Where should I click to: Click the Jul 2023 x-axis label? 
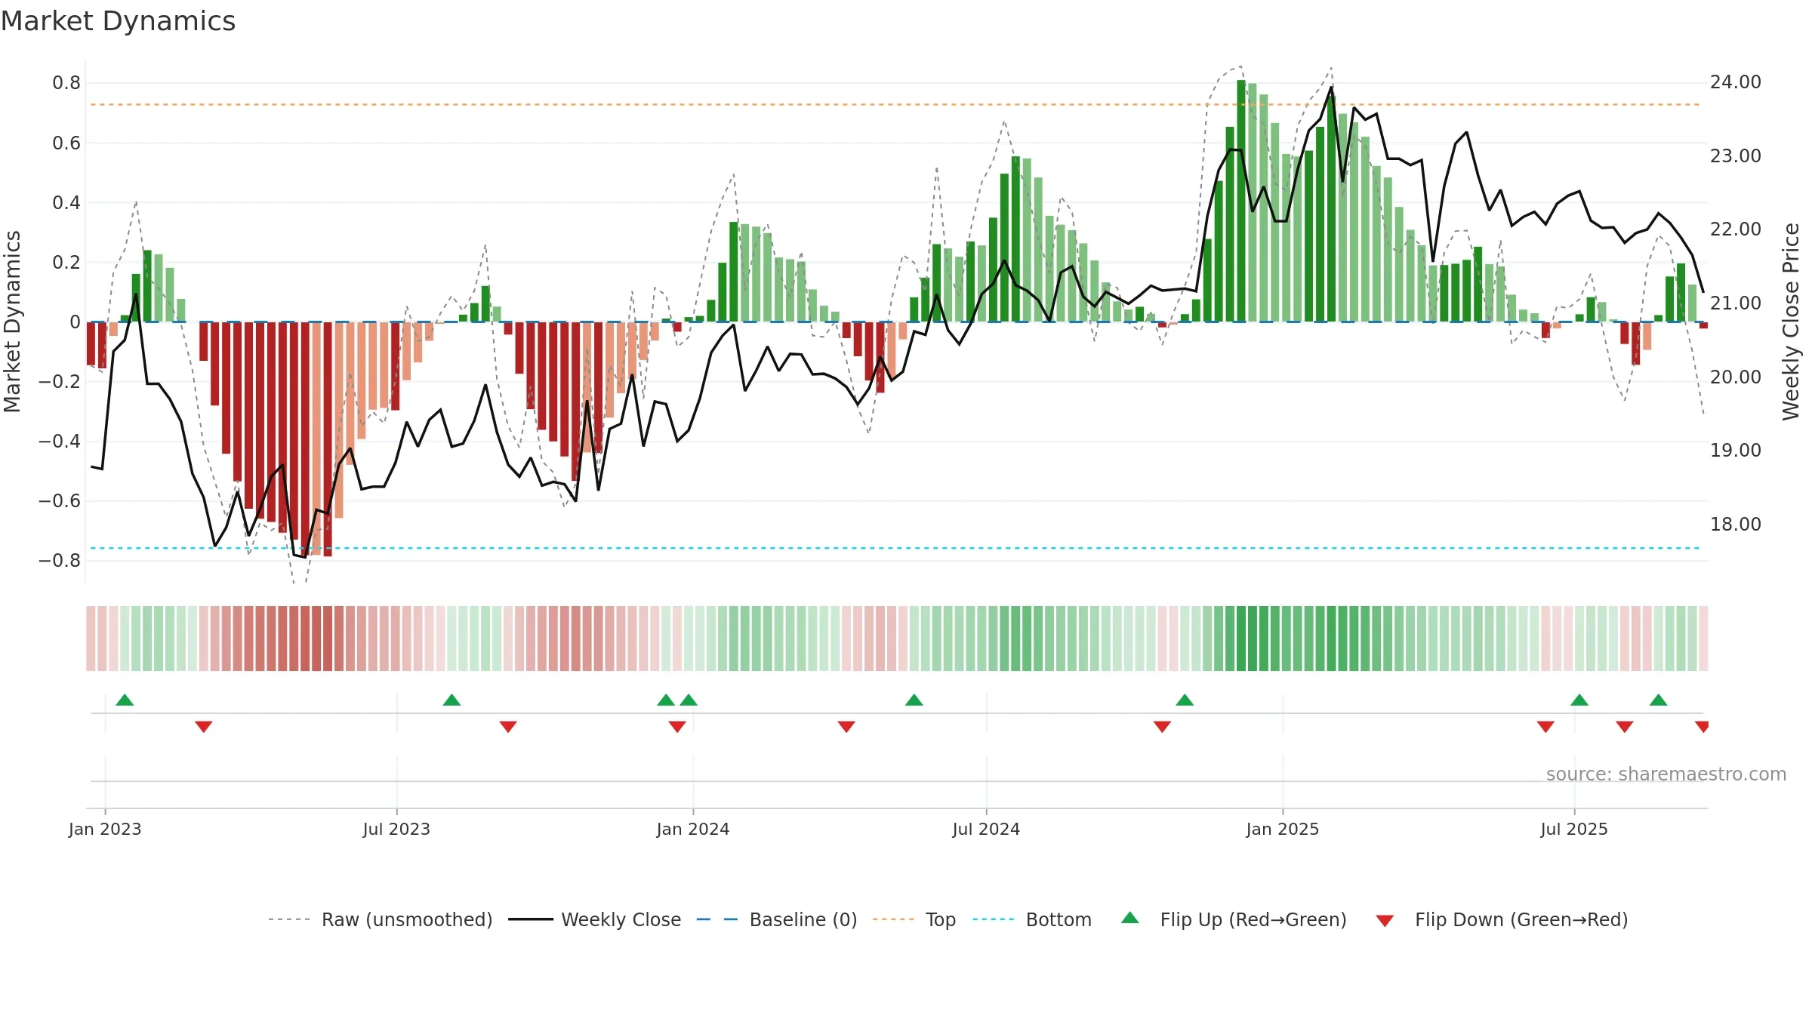[x=396, y=829]
